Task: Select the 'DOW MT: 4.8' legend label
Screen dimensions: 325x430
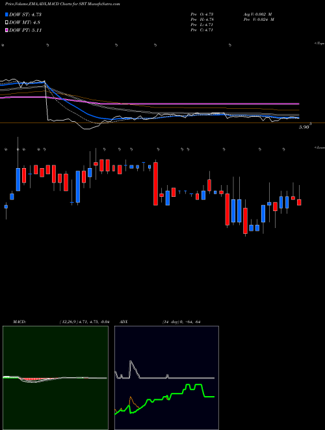Action: [23, 23]
